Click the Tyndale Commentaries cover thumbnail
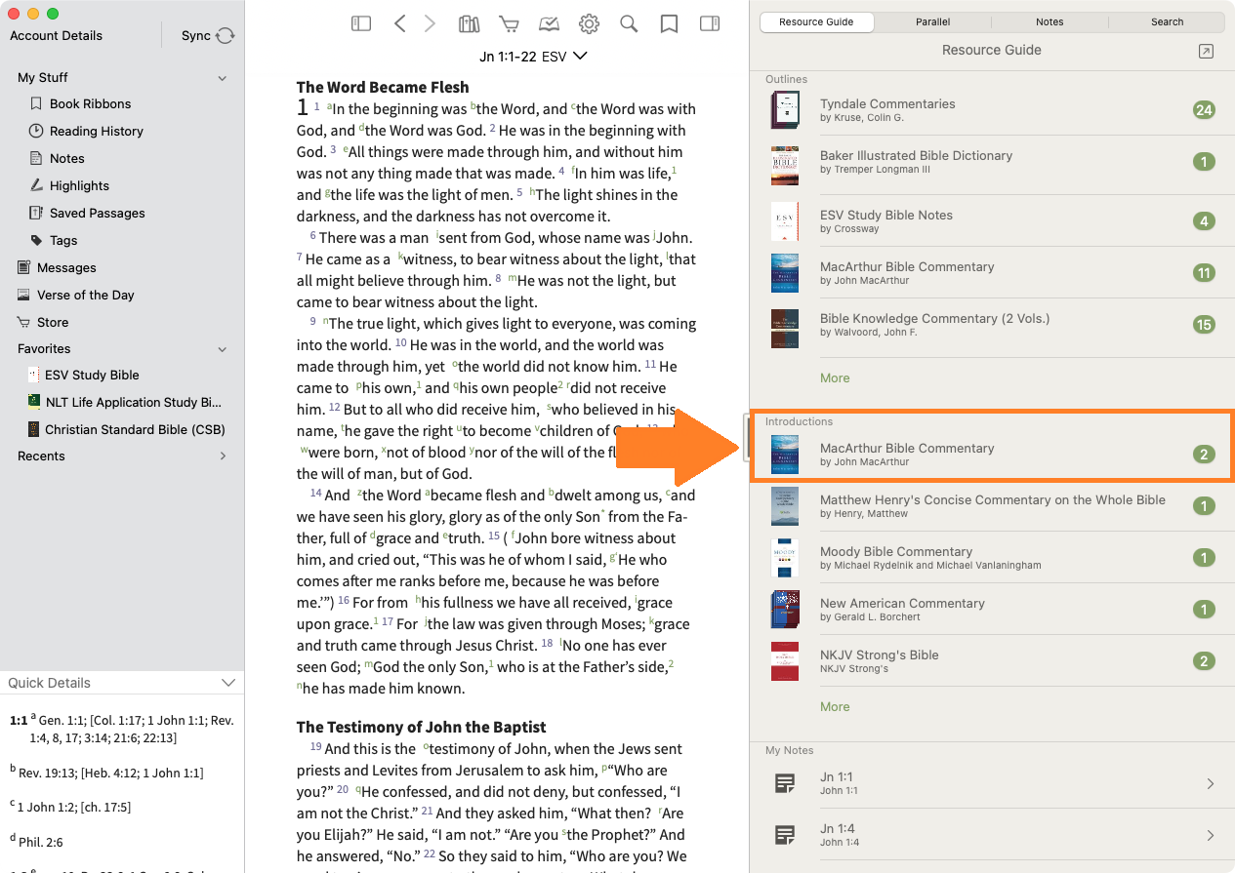Image resolution: width=1235 pixels, height=873 pixels. click(785, 110)
